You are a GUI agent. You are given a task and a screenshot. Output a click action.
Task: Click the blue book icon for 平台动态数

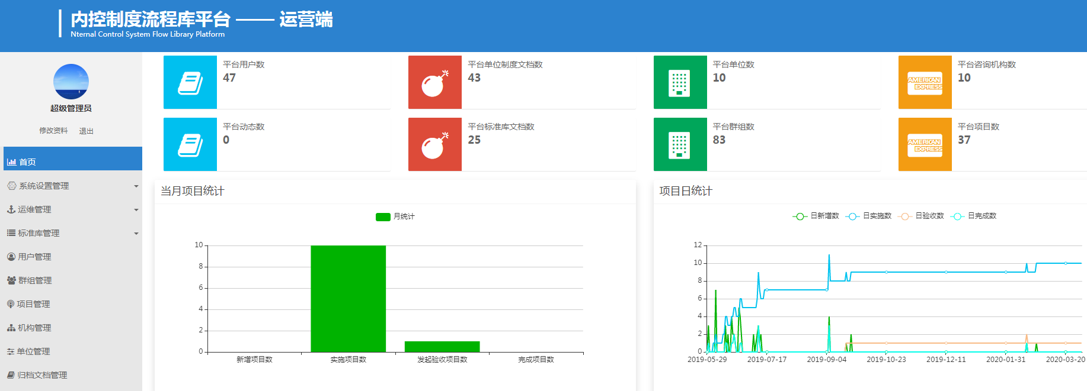[x=190, y=144]
